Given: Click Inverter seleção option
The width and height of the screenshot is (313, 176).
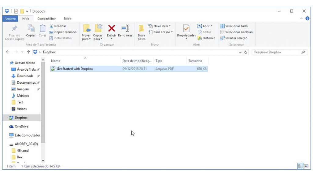Looking at the screenshot, I should 234,38.
